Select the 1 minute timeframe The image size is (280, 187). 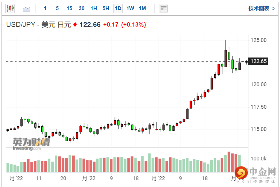[45, 8]
